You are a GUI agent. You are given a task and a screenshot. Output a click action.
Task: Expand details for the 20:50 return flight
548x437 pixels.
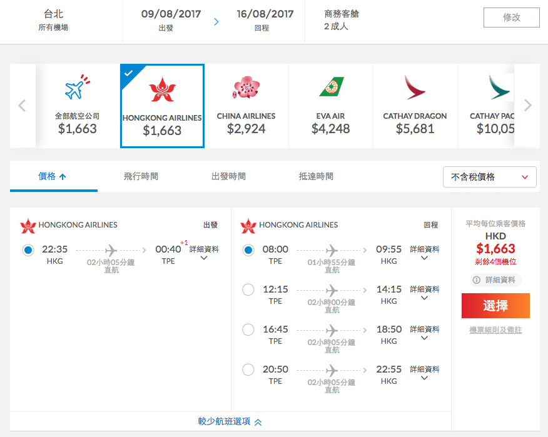pos(425,373)
